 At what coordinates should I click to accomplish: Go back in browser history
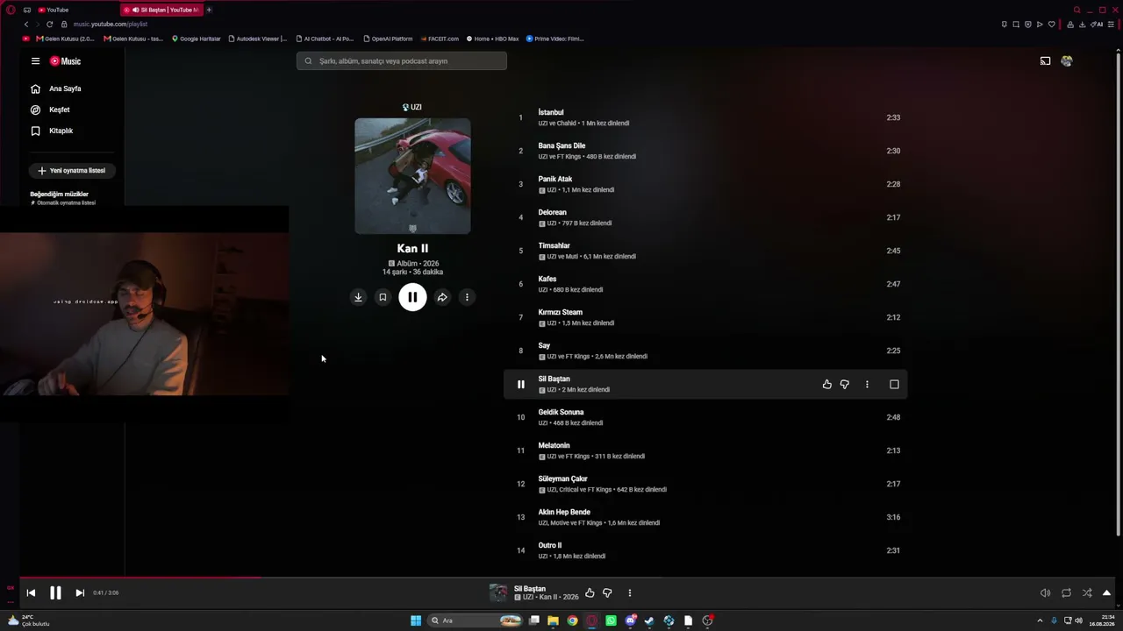[x=26, y=25]
